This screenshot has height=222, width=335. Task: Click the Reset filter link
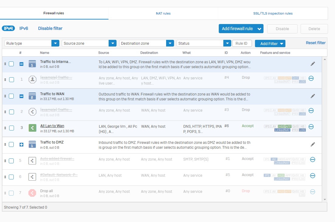316,43
